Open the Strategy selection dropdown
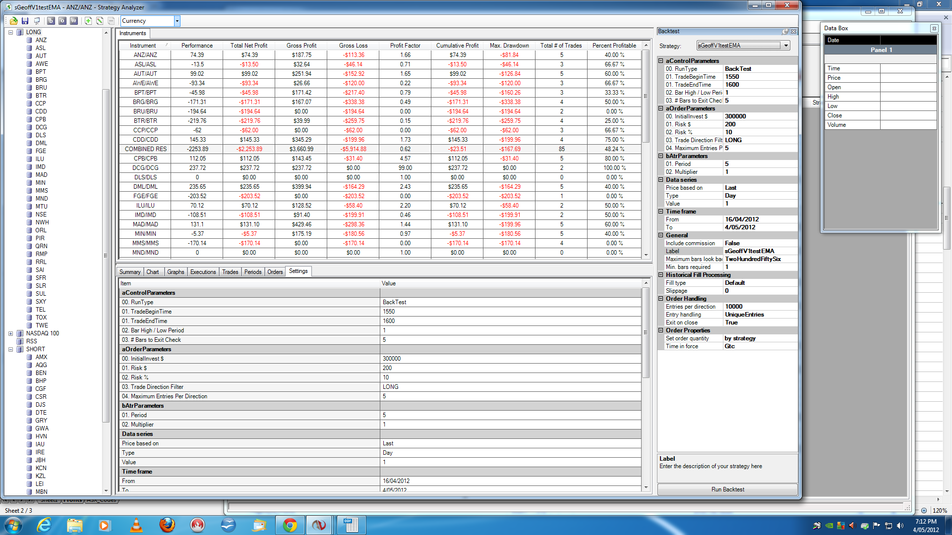The height and width of the screenshot is (535, 952). (x=786, y=46)
